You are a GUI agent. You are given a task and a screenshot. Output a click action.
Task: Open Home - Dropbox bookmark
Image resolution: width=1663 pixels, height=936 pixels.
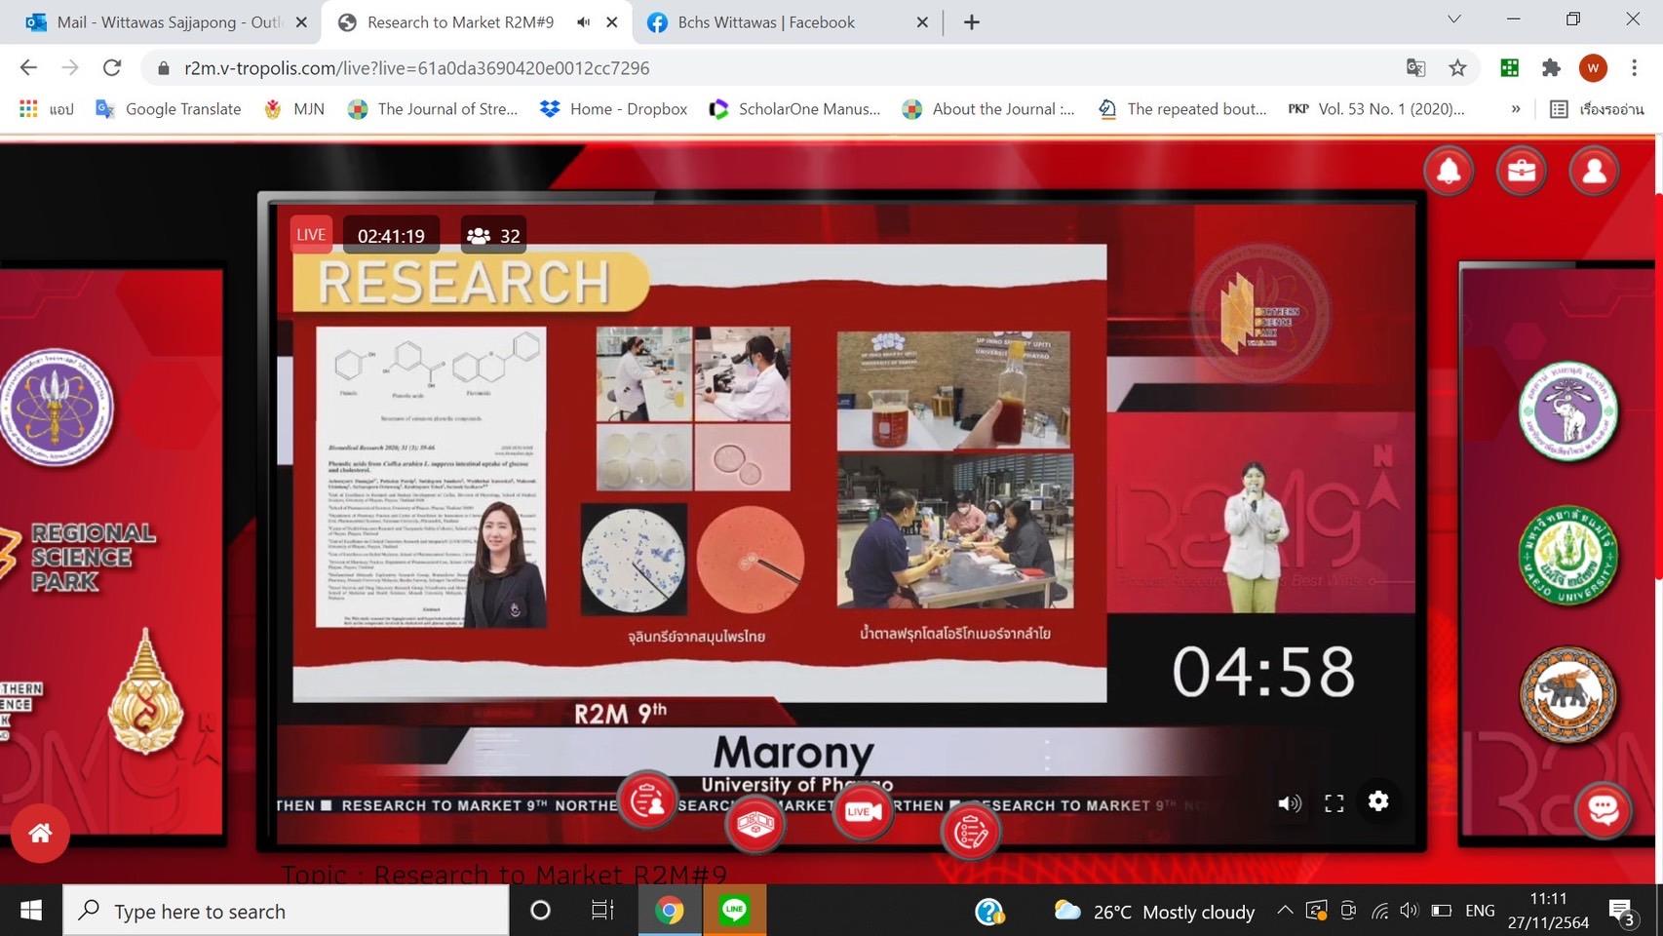pos(614,109)
